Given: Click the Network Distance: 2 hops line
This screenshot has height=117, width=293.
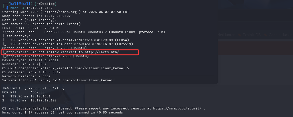Looking at the screenshot, I should (x=26, y=76).
